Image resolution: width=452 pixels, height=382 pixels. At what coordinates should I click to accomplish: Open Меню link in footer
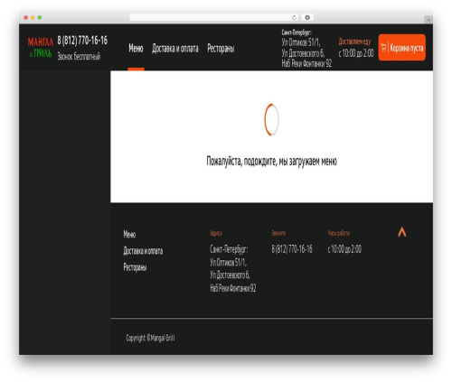(129, 234)
